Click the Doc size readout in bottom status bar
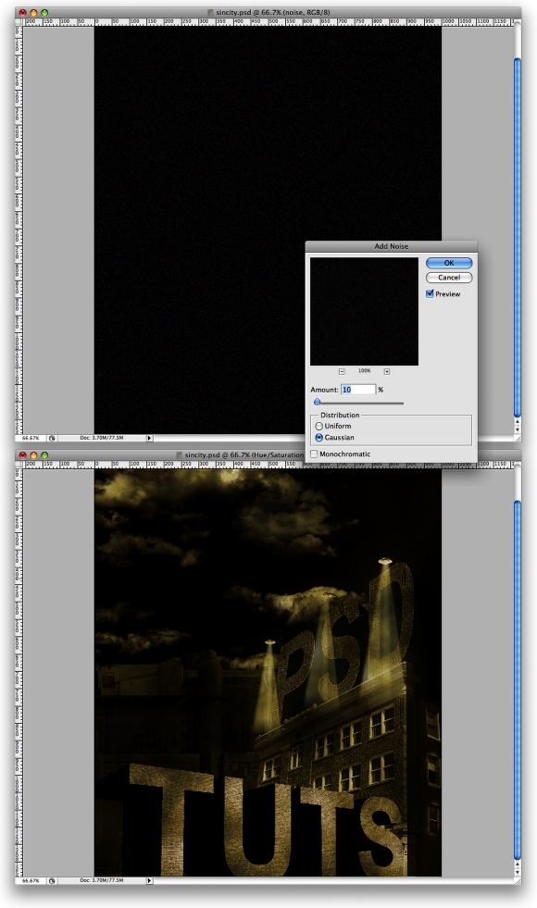Screen dimensions: 537x908 point(102,881)
